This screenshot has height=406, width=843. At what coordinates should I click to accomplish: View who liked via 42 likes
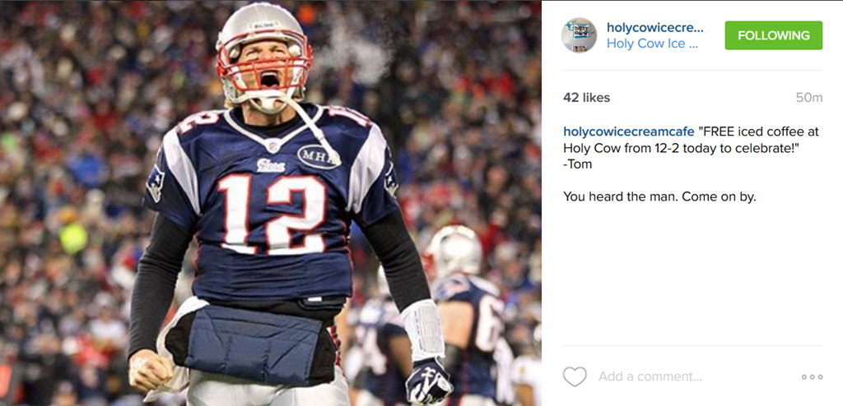click(x=586, y=98)
